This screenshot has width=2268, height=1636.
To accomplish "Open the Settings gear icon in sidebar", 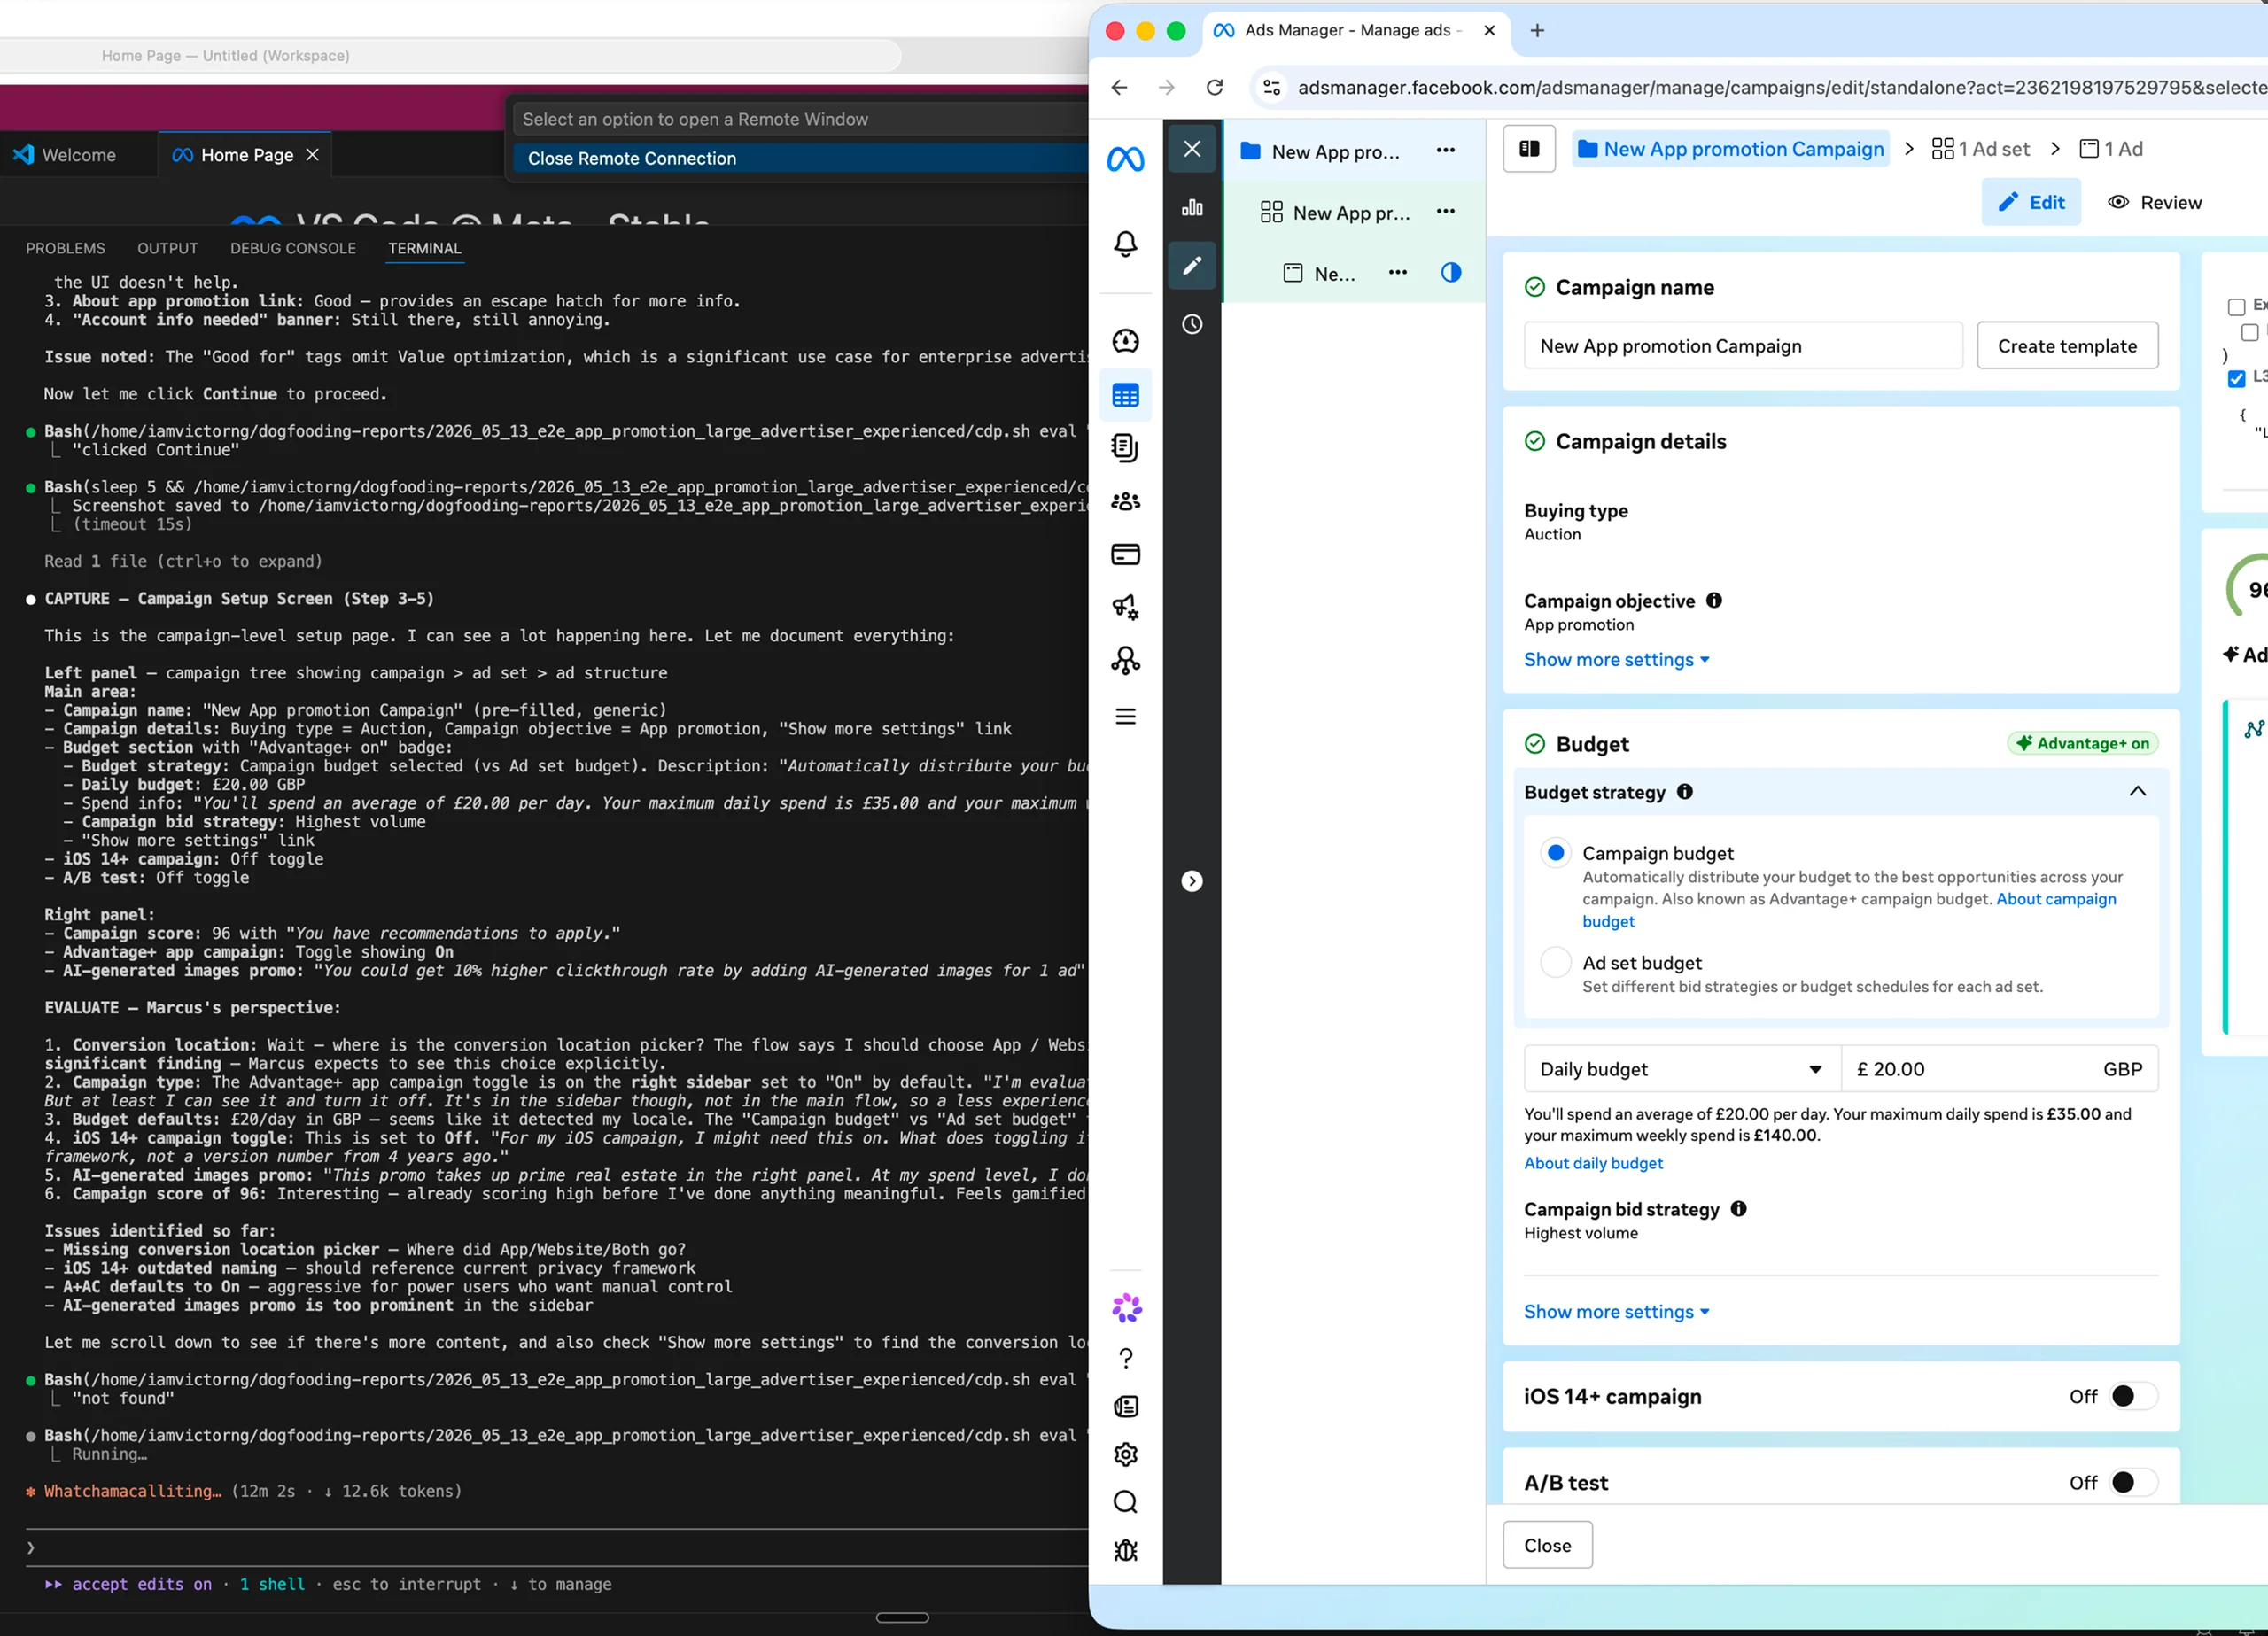I will point(1125,1454).
